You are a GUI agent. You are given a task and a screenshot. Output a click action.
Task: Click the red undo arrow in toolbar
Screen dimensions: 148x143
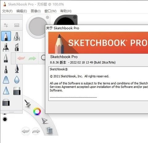[x=21, y=58]
